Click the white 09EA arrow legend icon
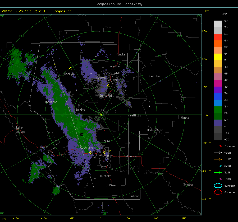Screen dimensions: 238x222 point(218,153)
